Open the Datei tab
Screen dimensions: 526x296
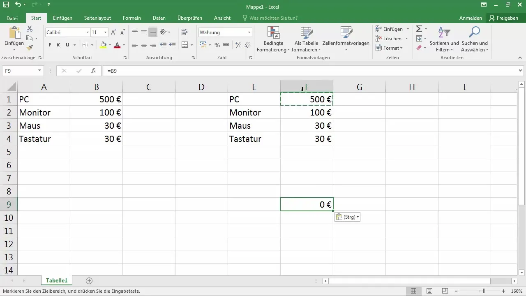click(x=12, y=18)
